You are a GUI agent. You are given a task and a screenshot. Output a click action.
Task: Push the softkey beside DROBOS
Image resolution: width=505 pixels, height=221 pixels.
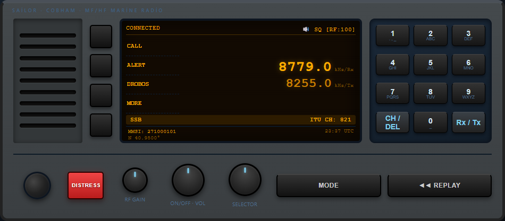click(x=101, y=95)
